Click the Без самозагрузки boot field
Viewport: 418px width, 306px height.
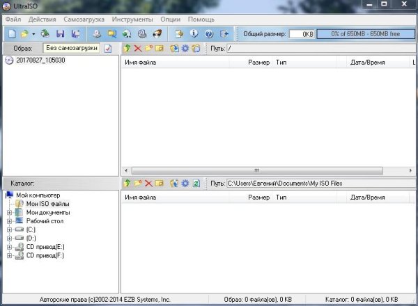coord(72,48)
